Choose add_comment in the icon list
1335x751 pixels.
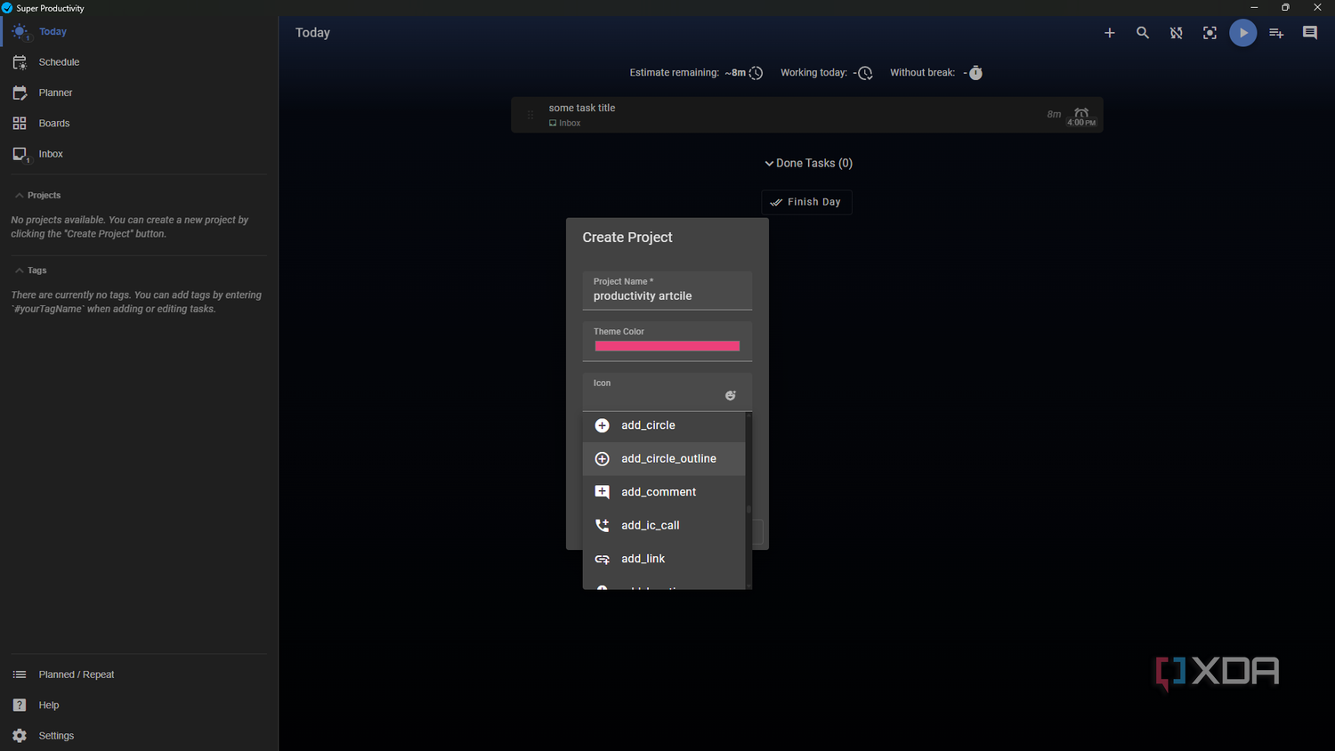tap(664, 492)
